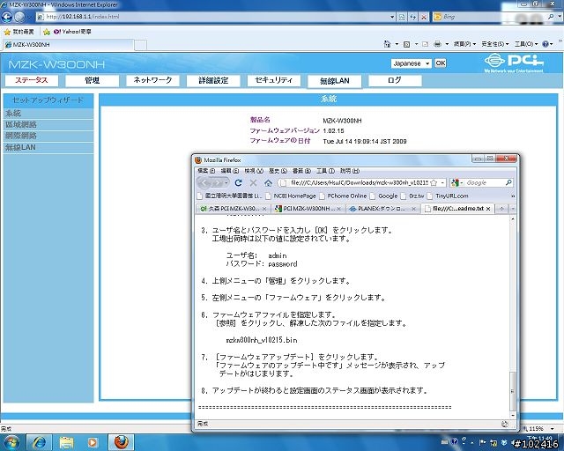Open the セキュリティ tab on router page

(x=274, y=80)
